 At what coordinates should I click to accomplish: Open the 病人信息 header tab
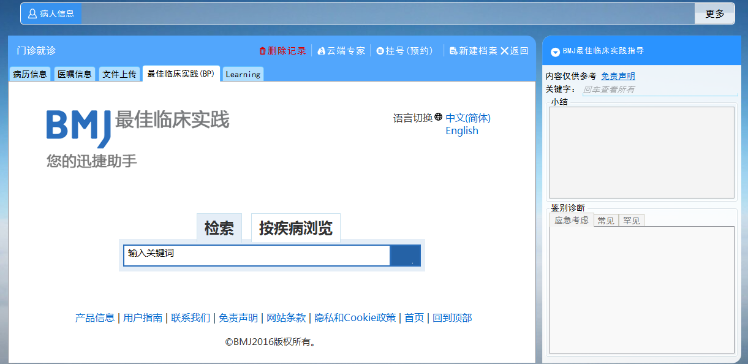point(51,13)
